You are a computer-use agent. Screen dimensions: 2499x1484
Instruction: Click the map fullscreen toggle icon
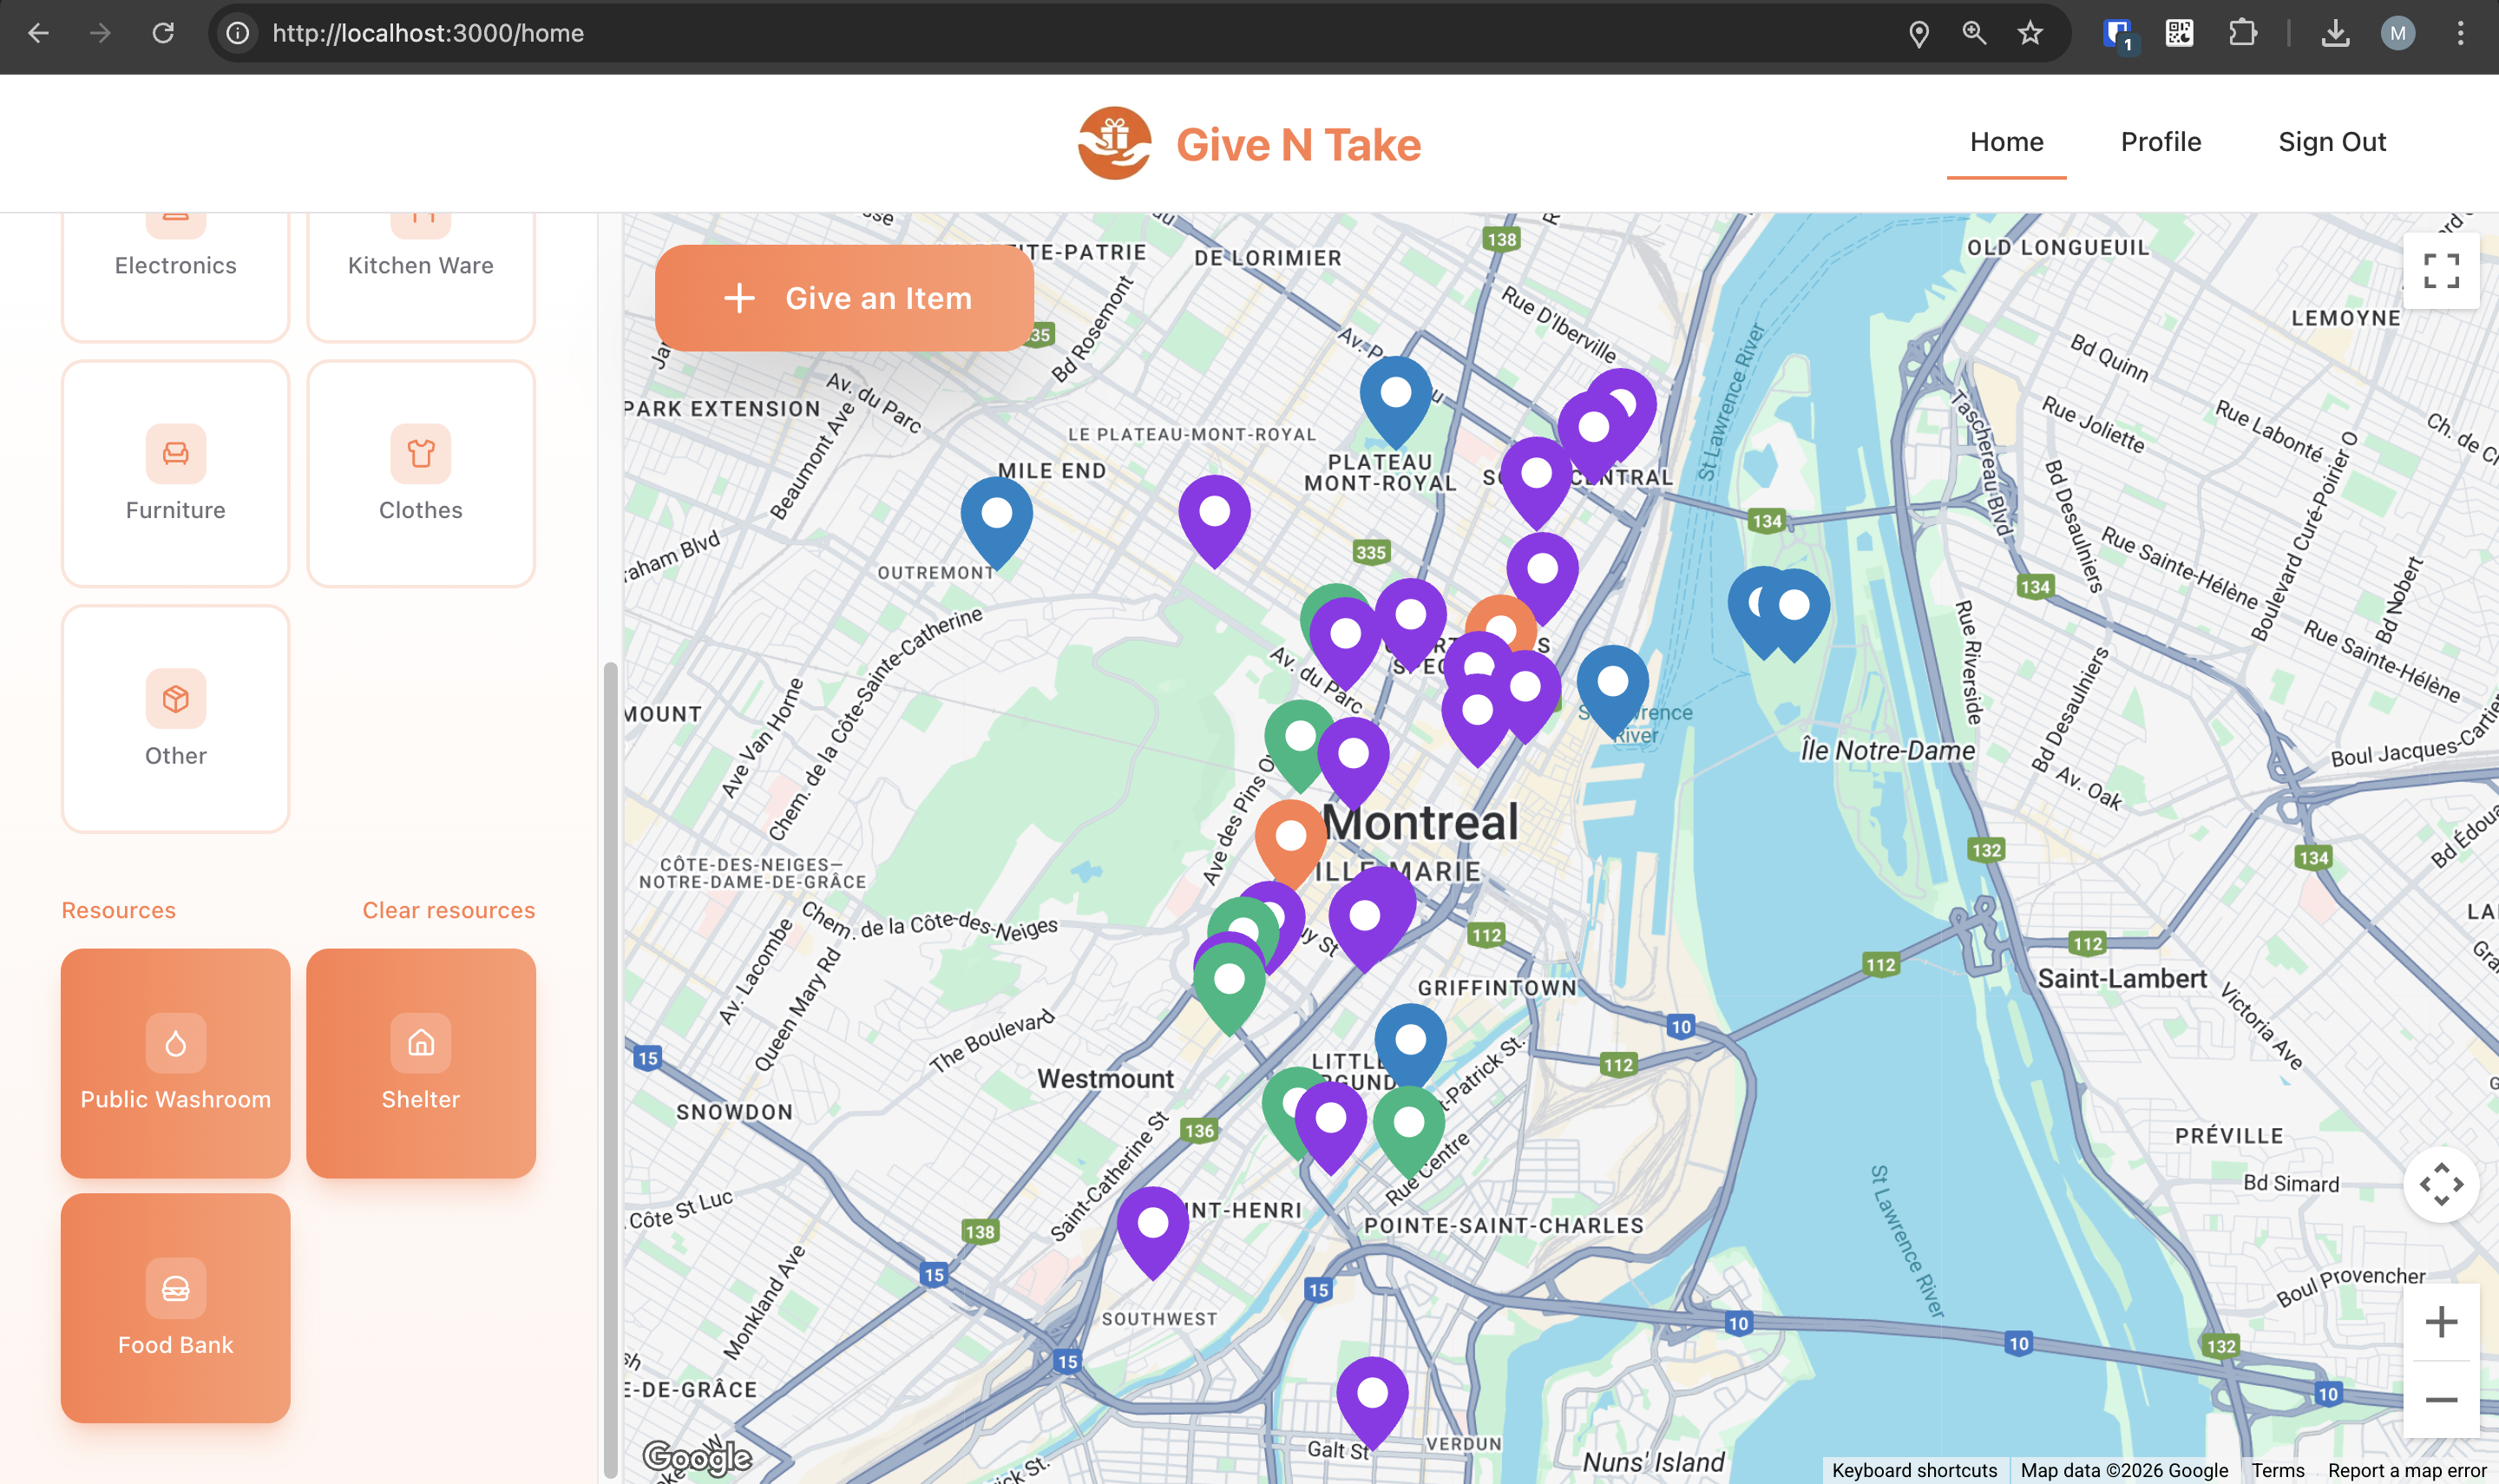point(2440,271)
